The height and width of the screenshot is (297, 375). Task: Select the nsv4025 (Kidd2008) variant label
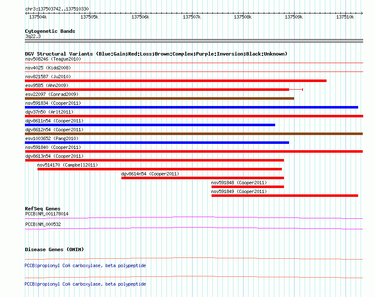[x=48, y=68]
